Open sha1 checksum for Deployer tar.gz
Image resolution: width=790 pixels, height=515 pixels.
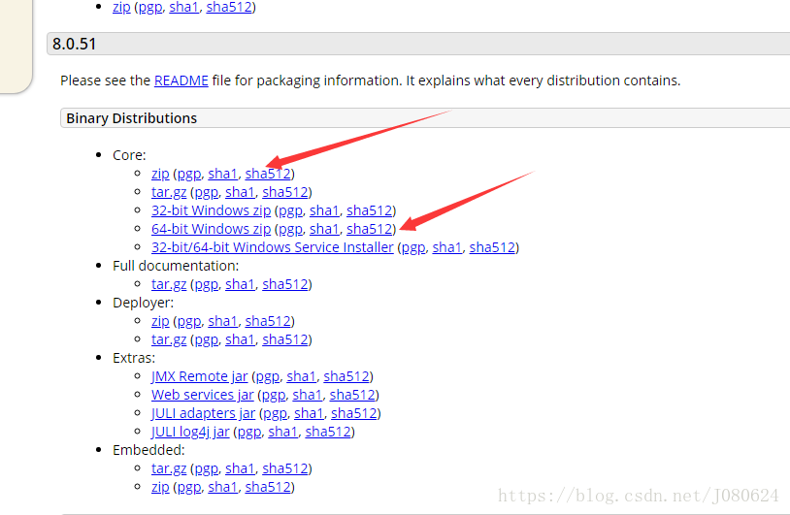coord(240,339)
